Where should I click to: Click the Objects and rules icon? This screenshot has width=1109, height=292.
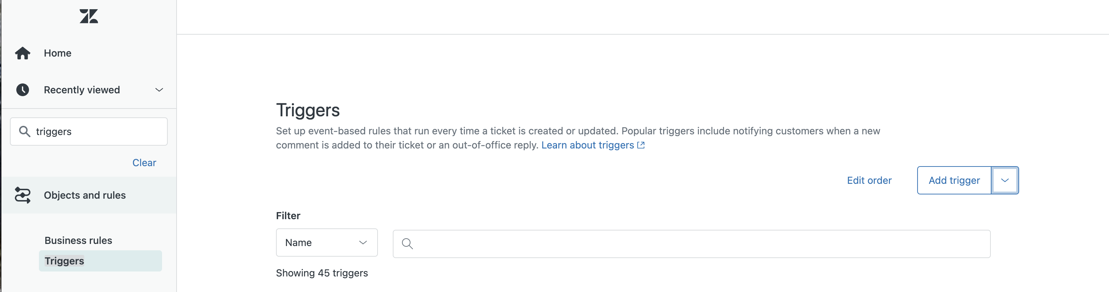[x=23, y=195]
